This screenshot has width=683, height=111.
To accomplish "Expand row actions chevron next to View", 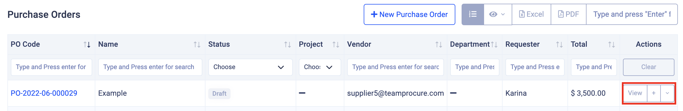I will point(667,93).
